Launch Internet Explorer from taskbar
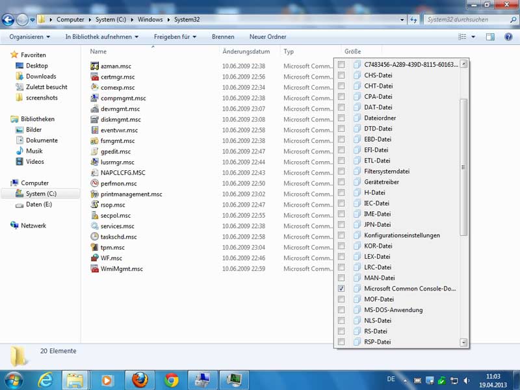520x390 pixels. (x=45, y=379)
